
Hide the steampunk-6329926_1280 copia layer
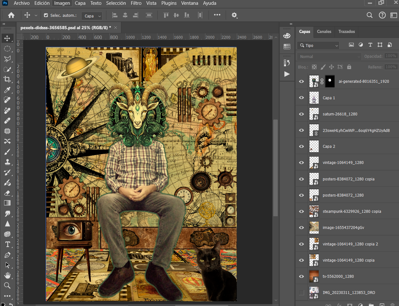click(x=302, y=212)
